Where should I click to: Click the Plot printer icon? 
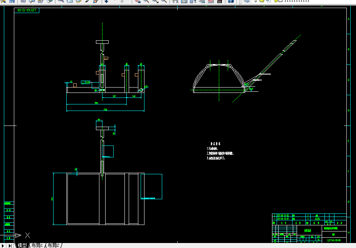[x=23, y=1]
